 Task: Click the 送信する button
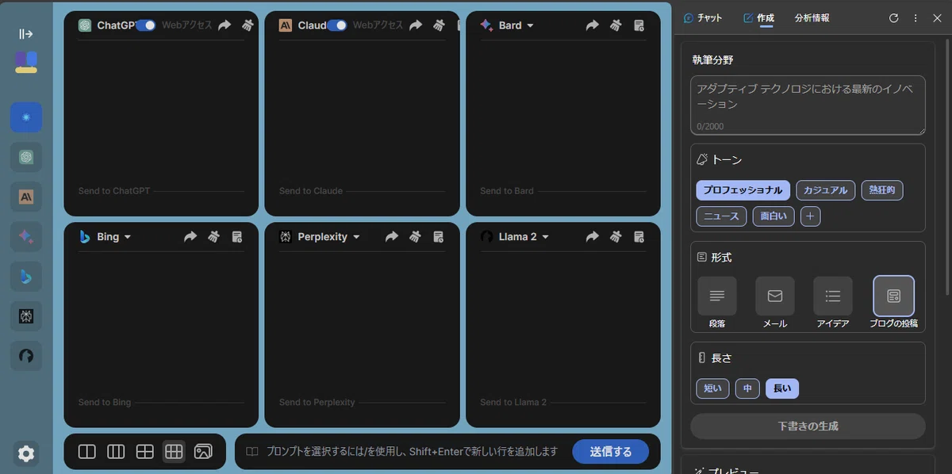click(x=611, y=451)
